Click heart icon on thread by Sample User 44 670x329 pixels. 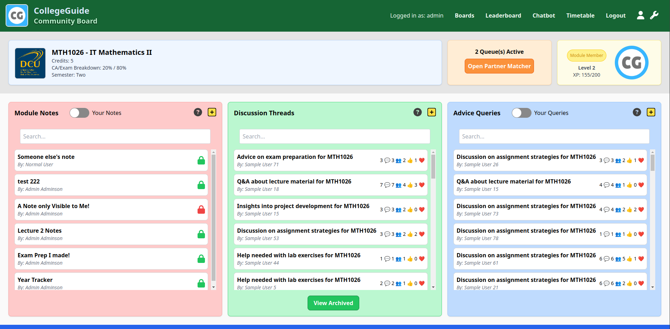(x=422, y=259)
